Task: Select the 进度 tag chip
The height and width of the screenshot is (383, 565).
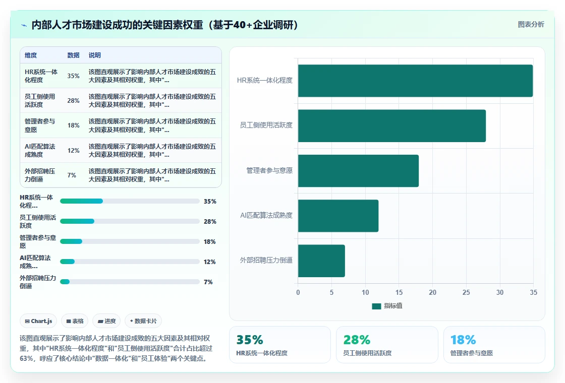Action: pyautogui.click(x=106, y=321)
